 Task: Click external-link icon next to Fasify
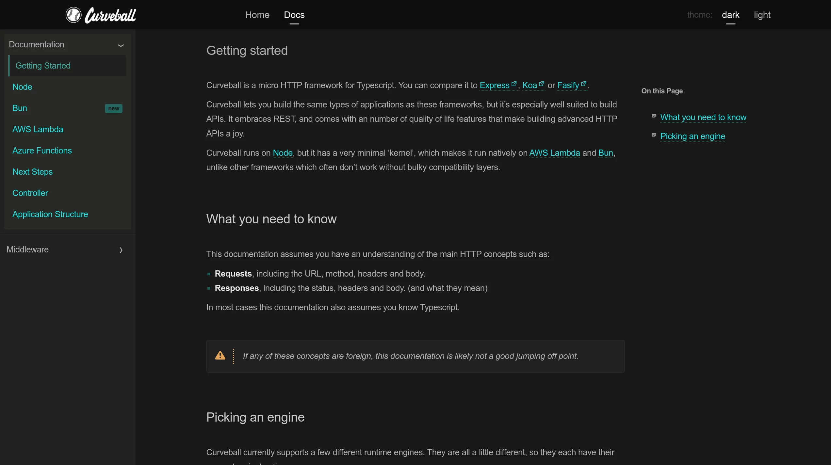tap(584, 84)
